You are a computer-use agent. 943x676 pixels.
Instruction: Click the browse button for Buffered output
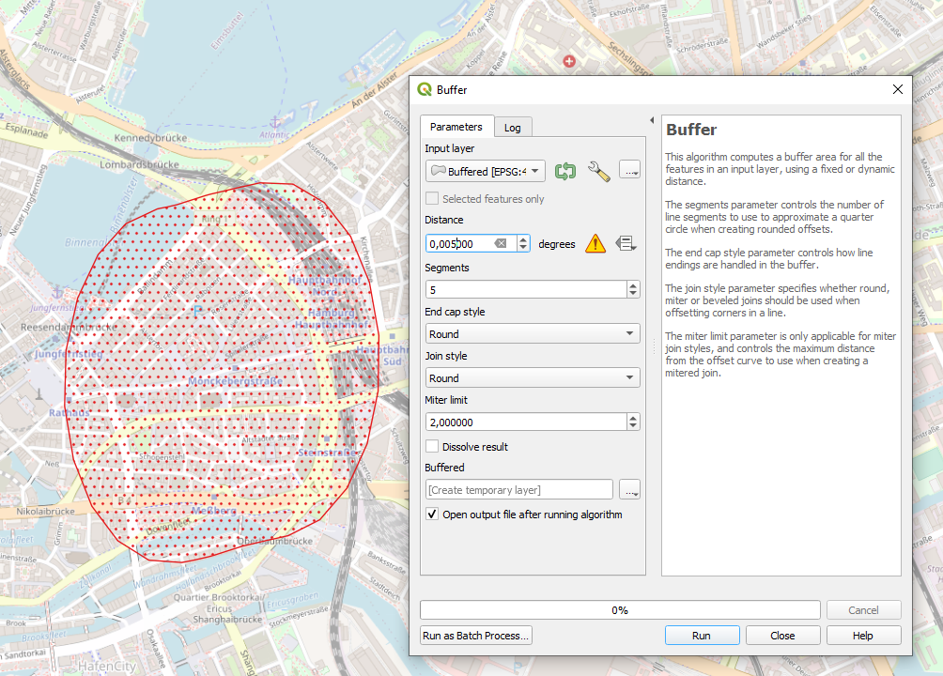[629, 490]
